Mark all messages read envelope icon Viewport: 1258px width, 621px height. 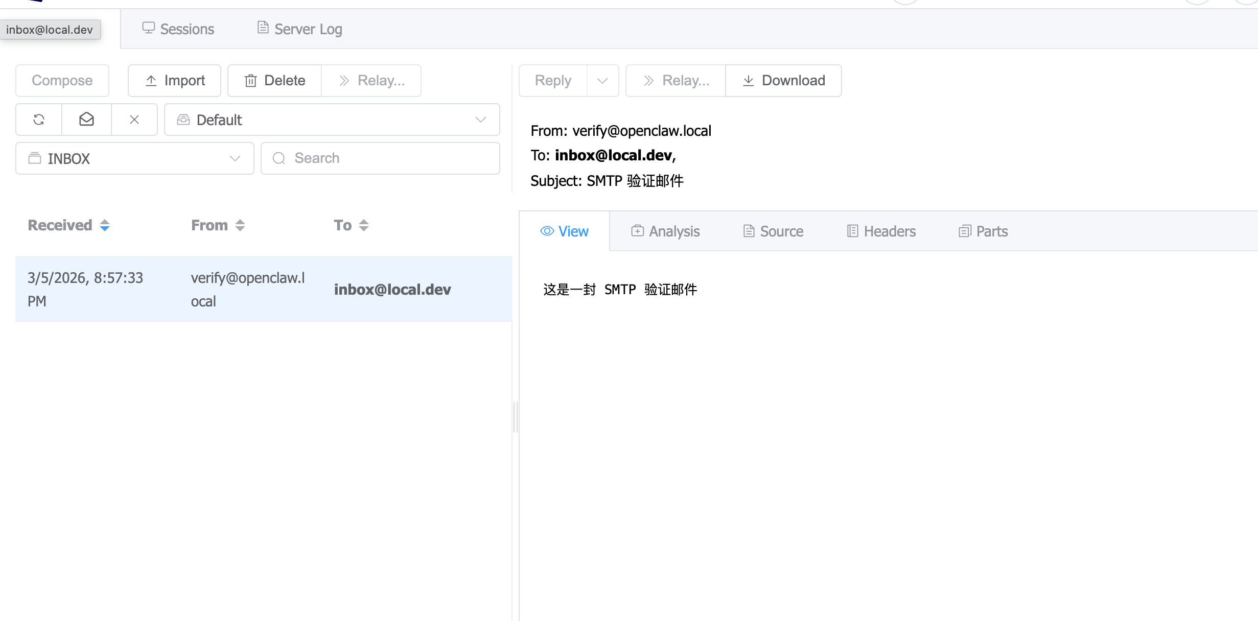(x=86, y=120)
